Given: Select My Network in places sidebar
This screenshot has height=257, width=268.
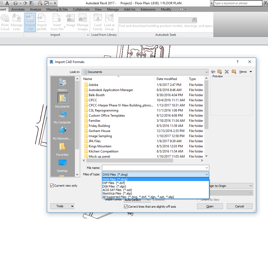Looking at the screenshot, I should tap(62, 133).
